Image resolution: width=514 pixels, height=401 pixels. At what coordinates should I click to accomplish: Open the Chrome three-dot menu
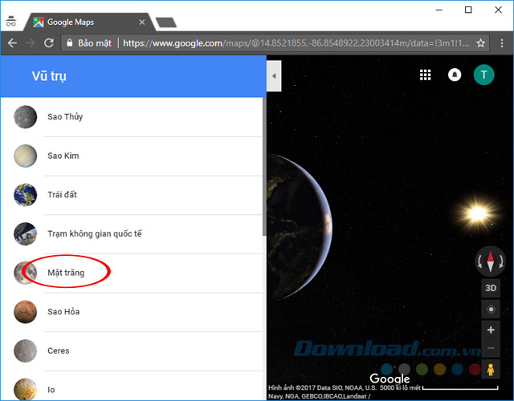pyautogui.click(x=502, y=43)
